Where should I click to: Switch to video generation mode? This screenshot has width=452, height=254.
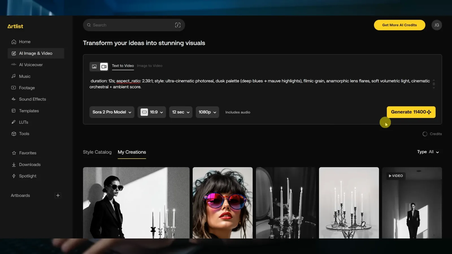[x=104, y=67]
